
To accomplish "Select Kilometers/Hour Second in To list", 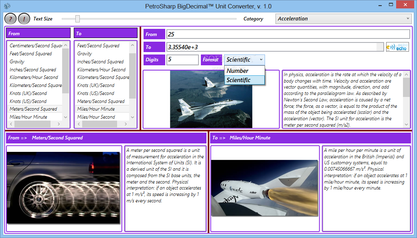I will pyautogui.click(x=102, y=69).
